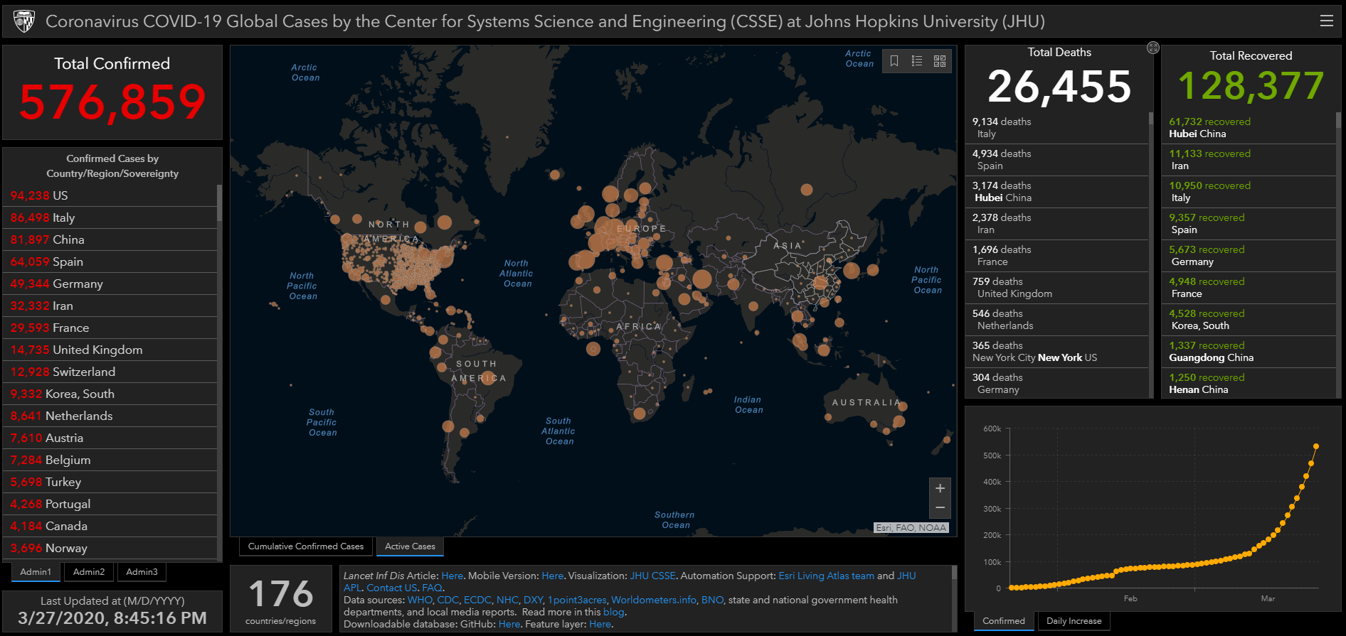
Task: Open the Mobile Version 'Here' link
Action: (552, 576)
